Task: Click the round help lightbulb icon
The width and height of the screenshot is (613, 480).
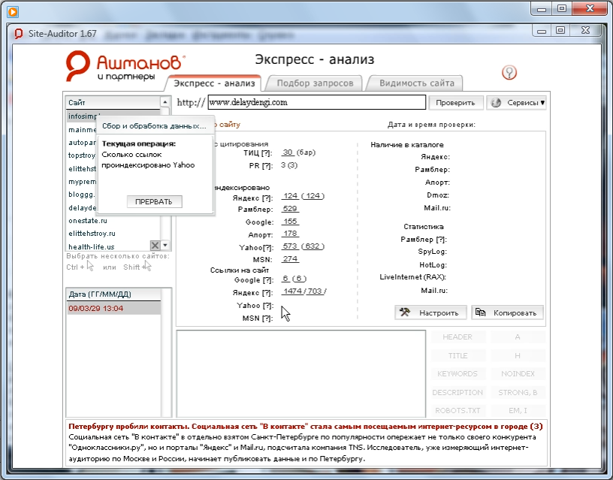Action: click(509, 72)
